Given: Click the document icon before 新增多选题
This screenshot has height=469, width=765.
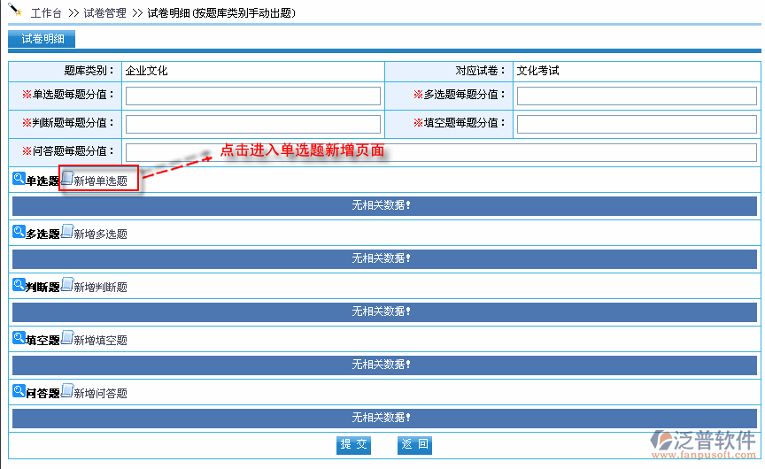Looking at the screenshot, I should click(67, 232).
